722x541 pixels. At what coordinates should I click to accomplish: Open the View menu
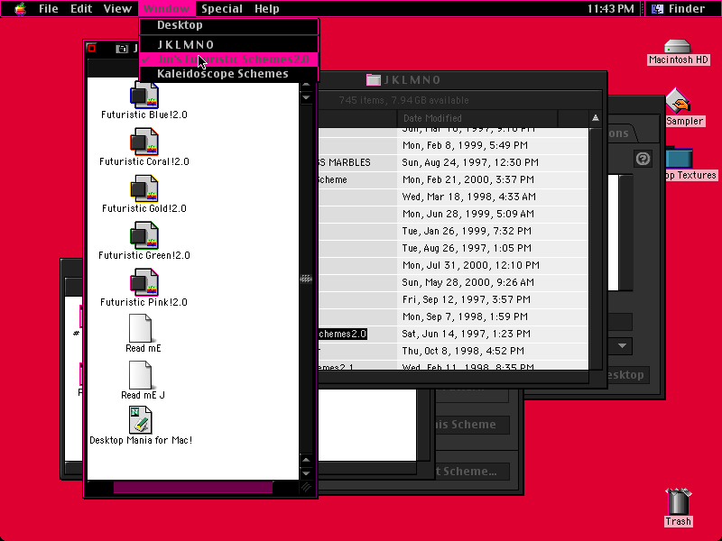117,9
